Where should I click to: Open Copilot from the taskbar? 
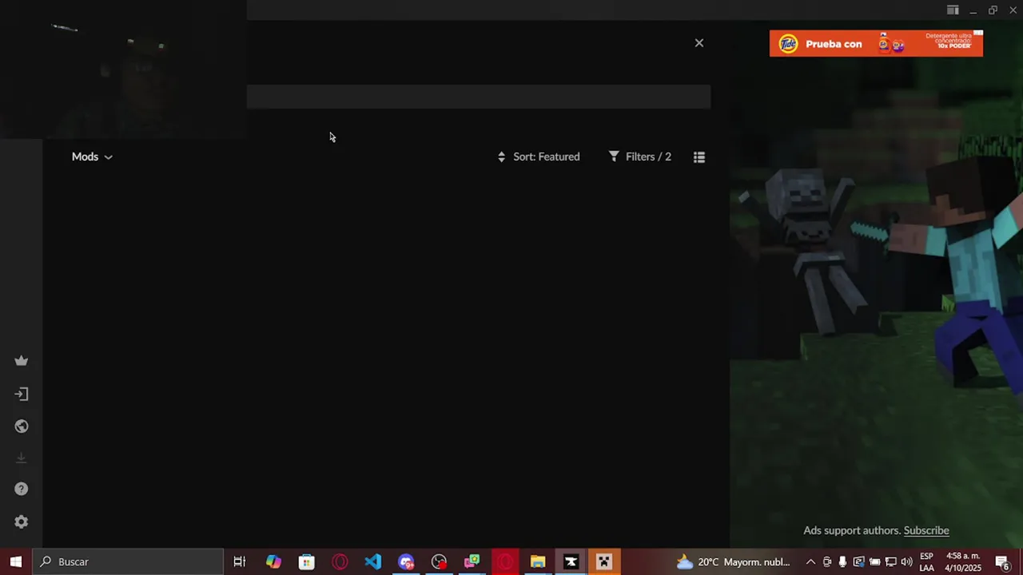coord(273,561)
